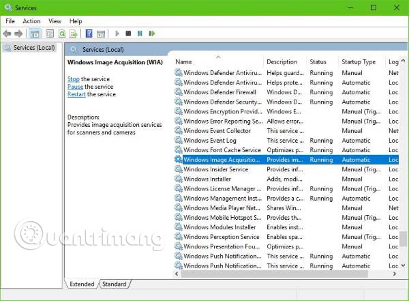
Task: Click 'Provides a c...' description cell
Action: (285, 199)
